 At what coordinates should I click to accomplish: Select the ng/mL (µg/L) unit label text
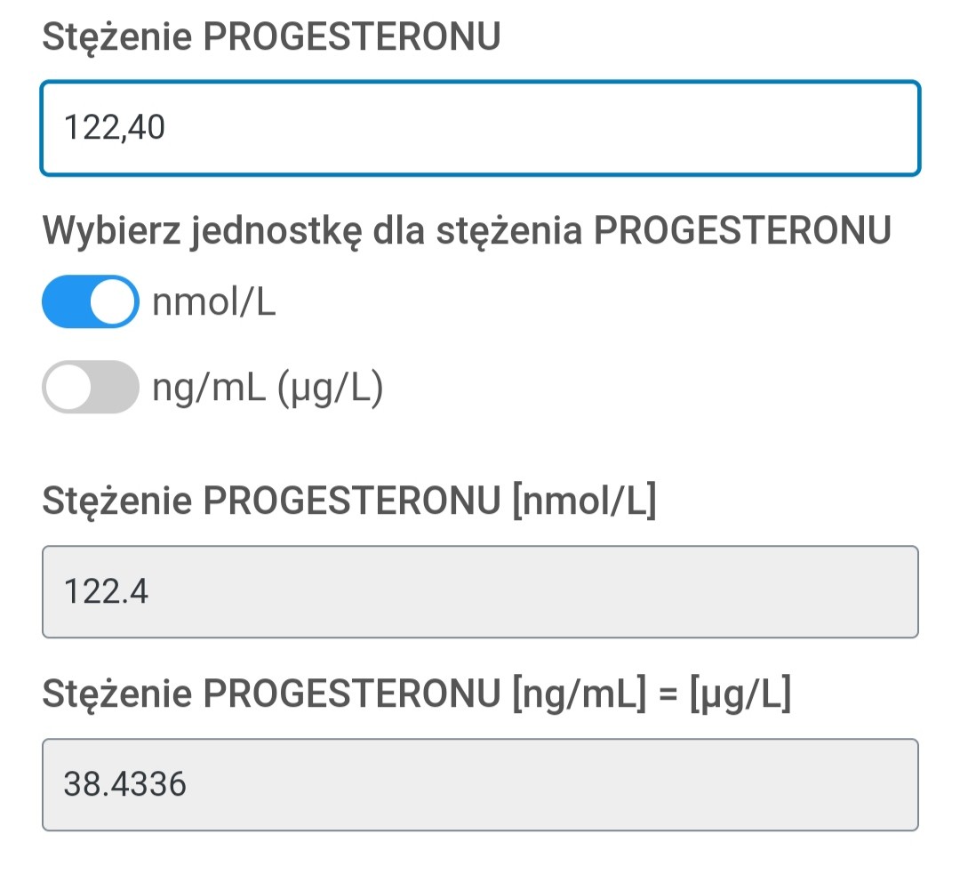(x=267, y=388)
